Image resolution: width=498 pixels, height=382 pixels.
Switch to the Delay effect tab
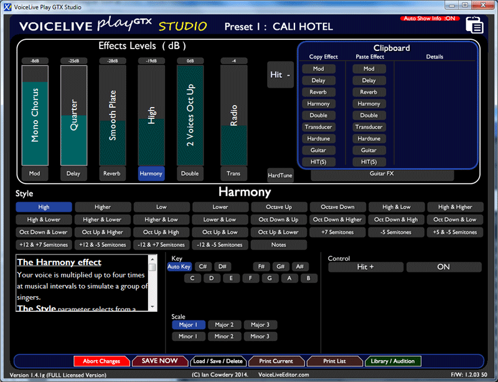click(x=73, y=174)
